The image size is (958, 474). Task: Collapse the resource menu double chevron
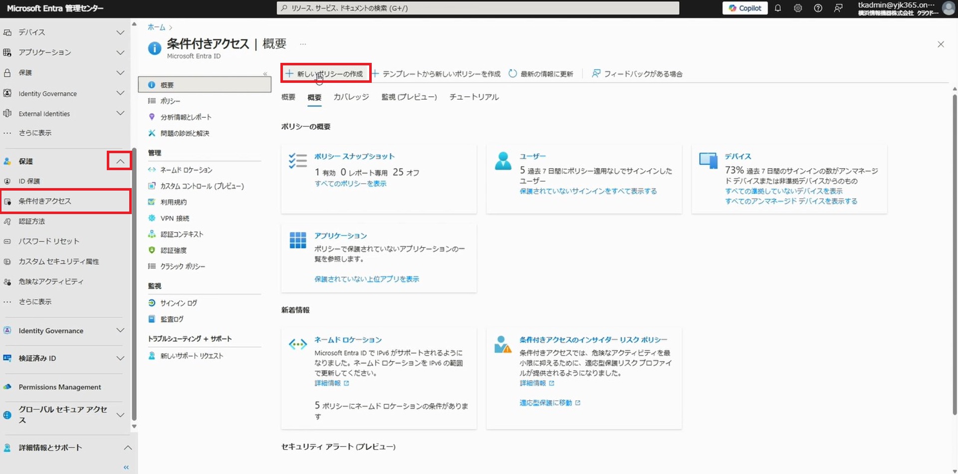click(265, 74)
